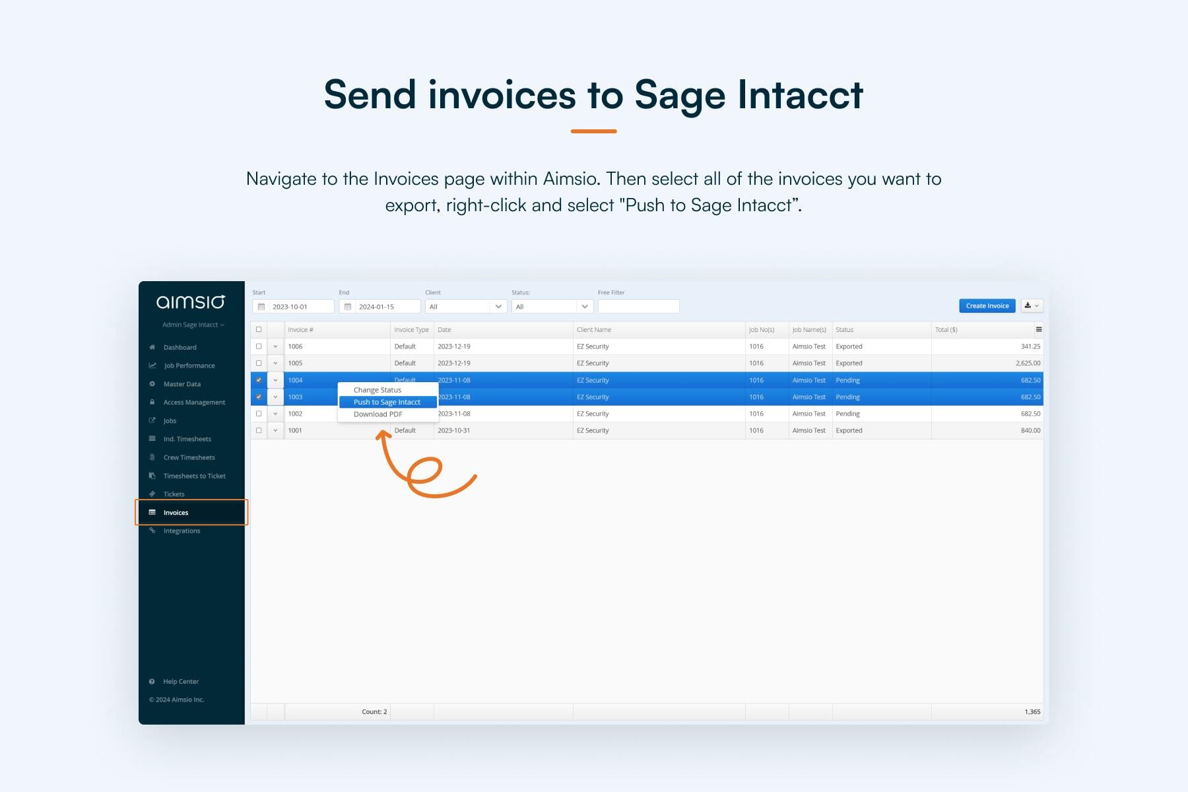Click into the Free Filter text field
This screenshot has width=1188, height=792.
click(x=638, y=306)
